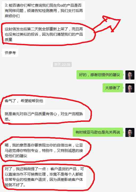Click message starting 这封信发出后第二天

tap(44, 34)
